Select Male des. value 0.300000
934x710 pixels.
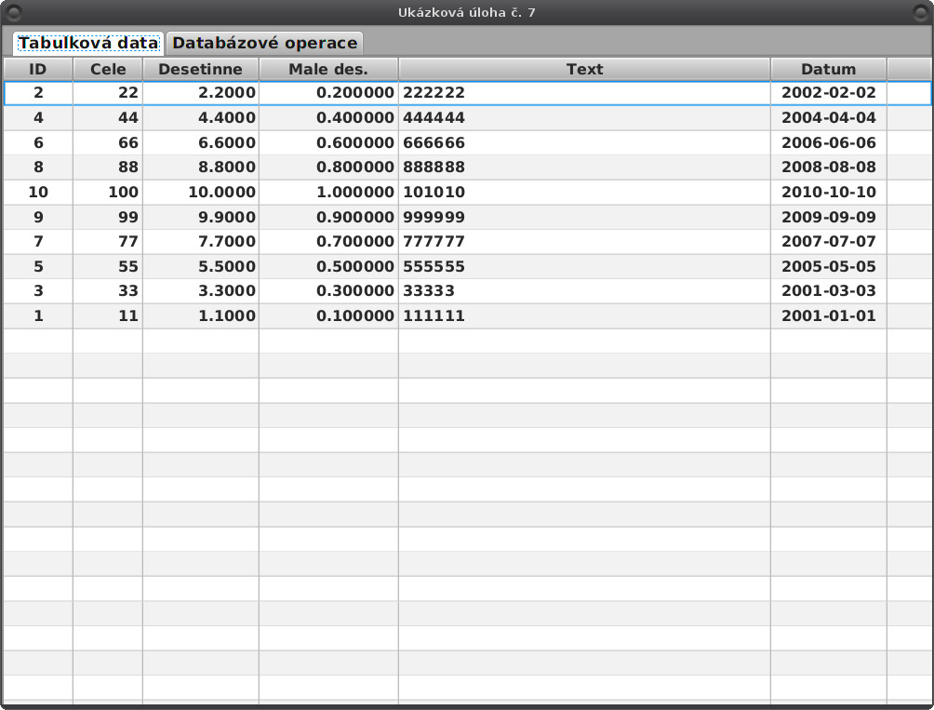click(328, 291)
